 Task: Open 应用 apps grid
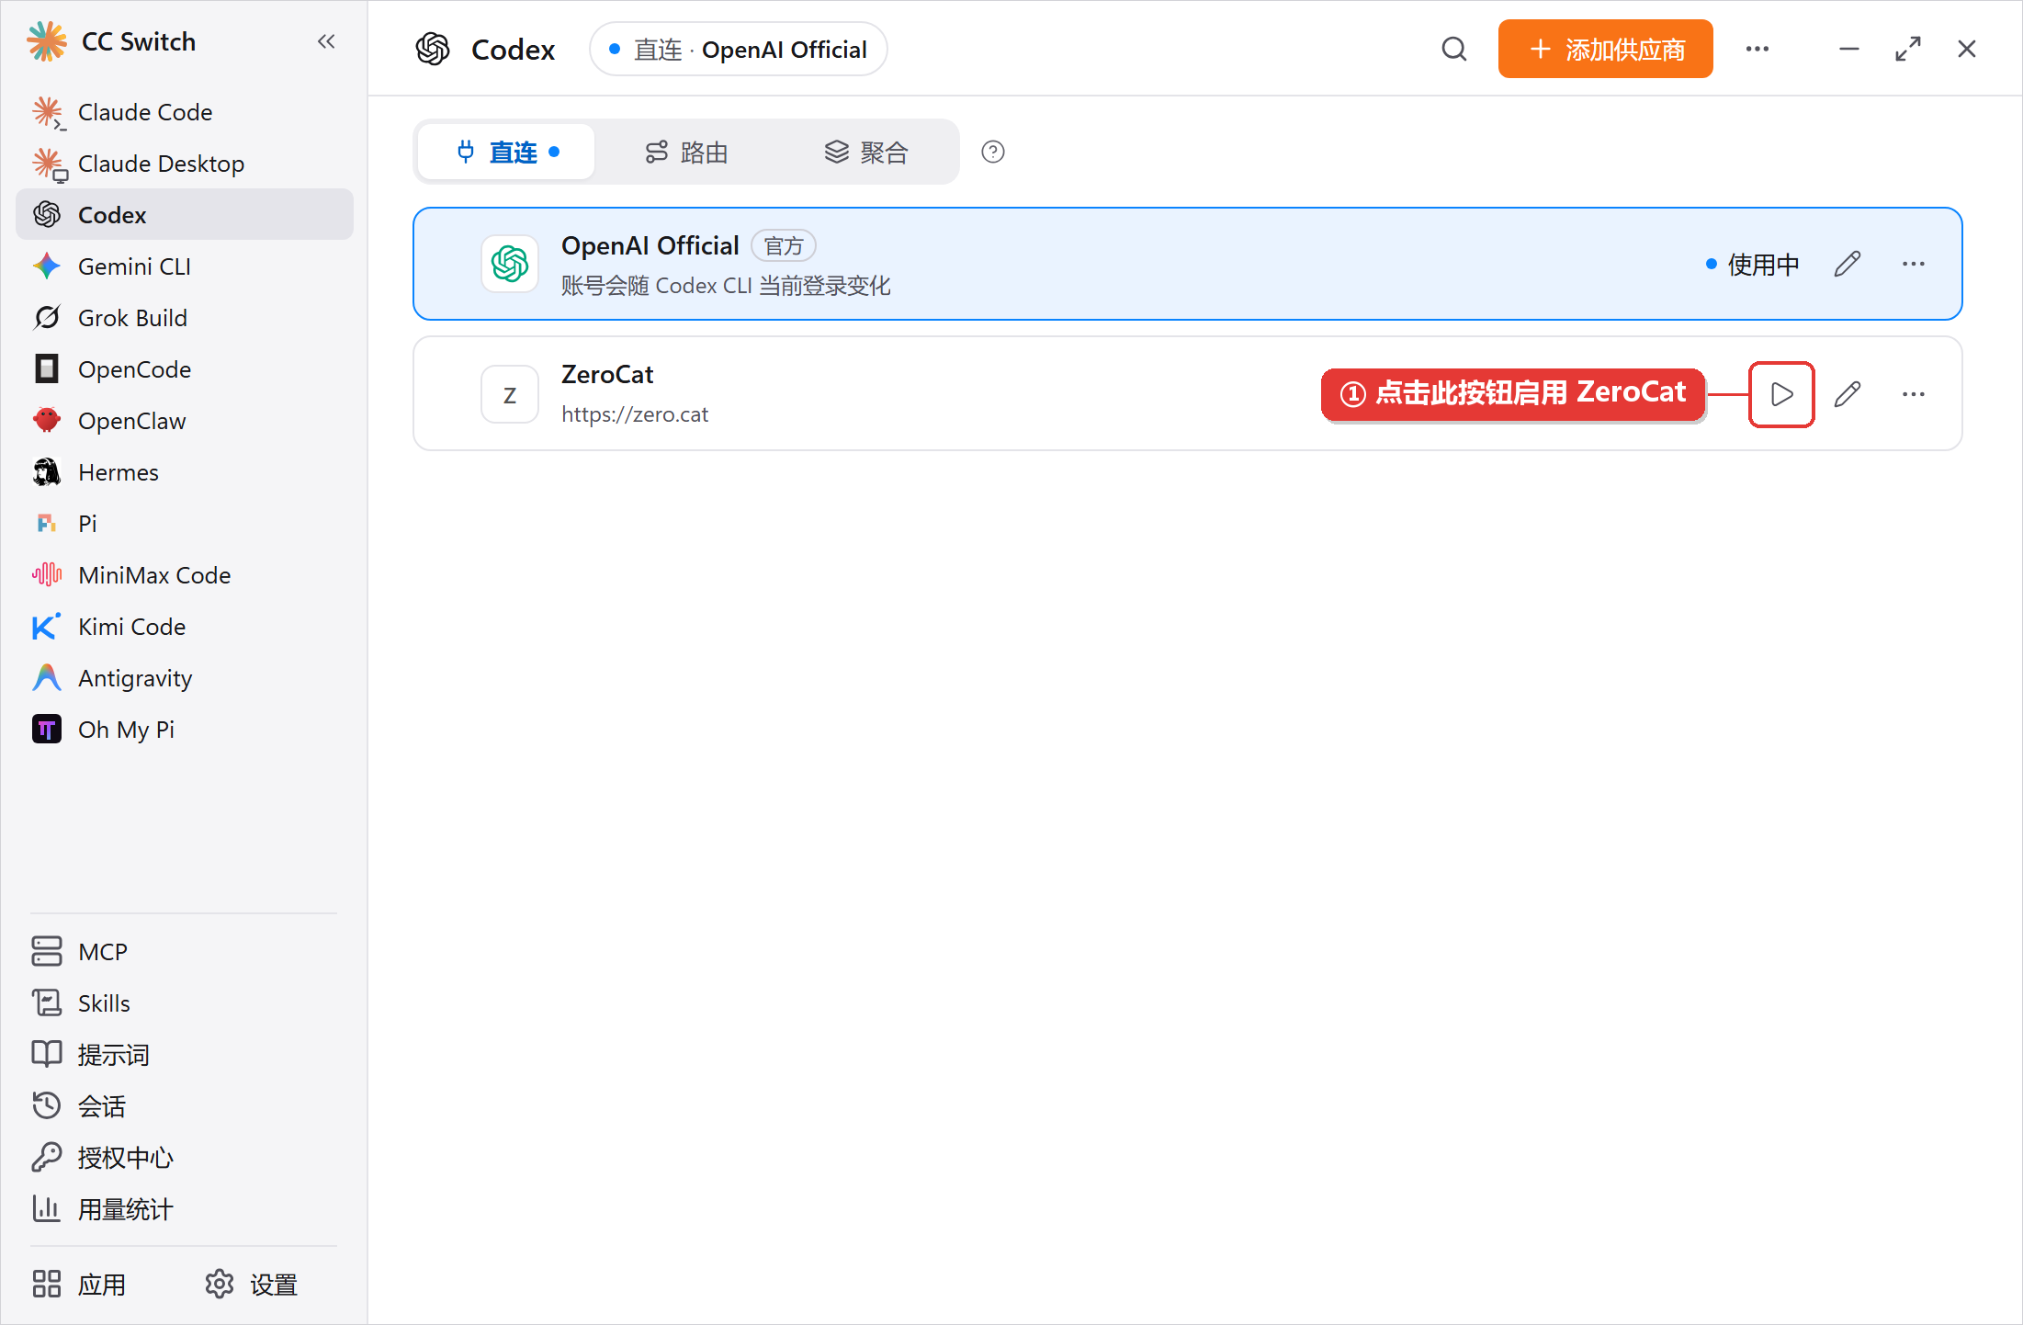click(x=79, y=1285)
